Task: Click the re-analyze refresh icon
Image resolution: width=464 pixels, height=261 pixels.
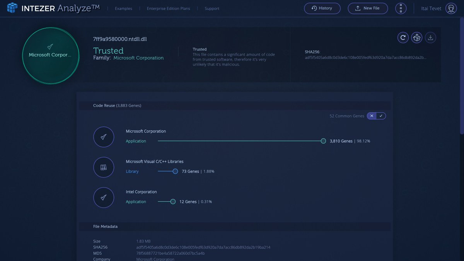Action: coord(403,38)
